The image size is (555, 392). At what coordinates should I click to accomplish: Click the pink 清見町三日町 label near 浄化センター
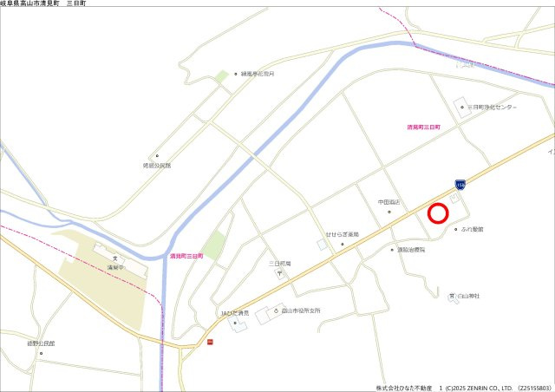point(424,127)
